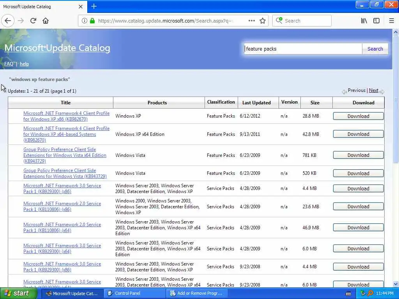Download the 4.4 MB 9/23/2008 update
Viewport: 399px width, 299px height.
tap(358, 267)
